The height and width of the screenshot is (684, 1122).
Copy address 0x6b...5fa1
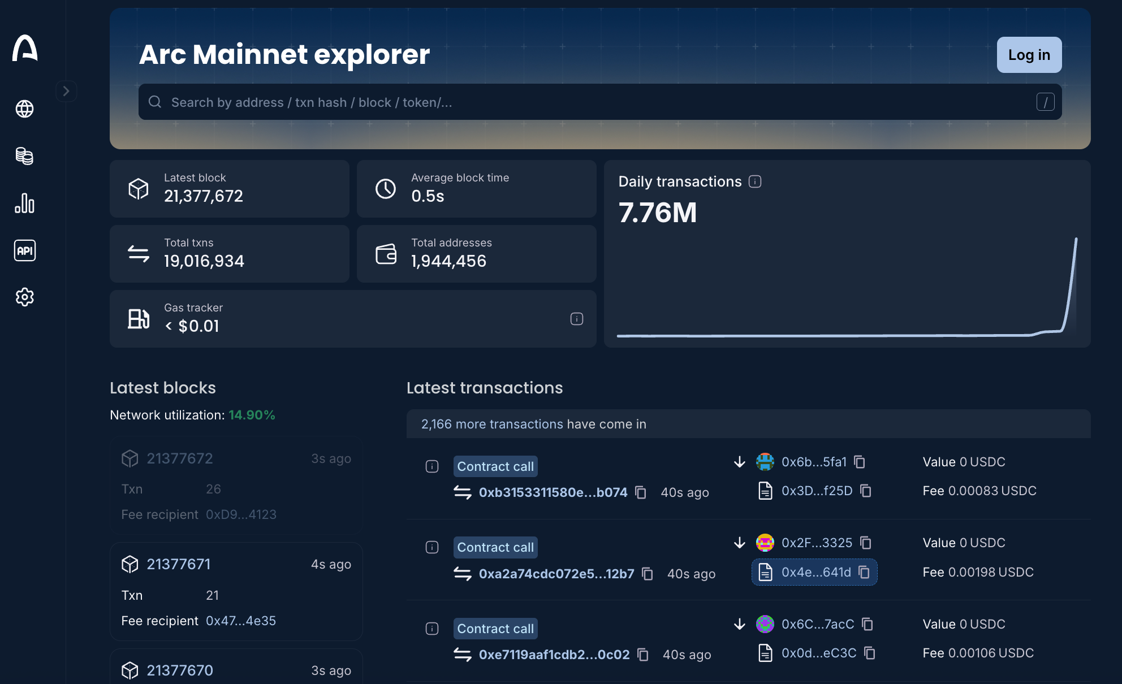[x=860, y=462]
